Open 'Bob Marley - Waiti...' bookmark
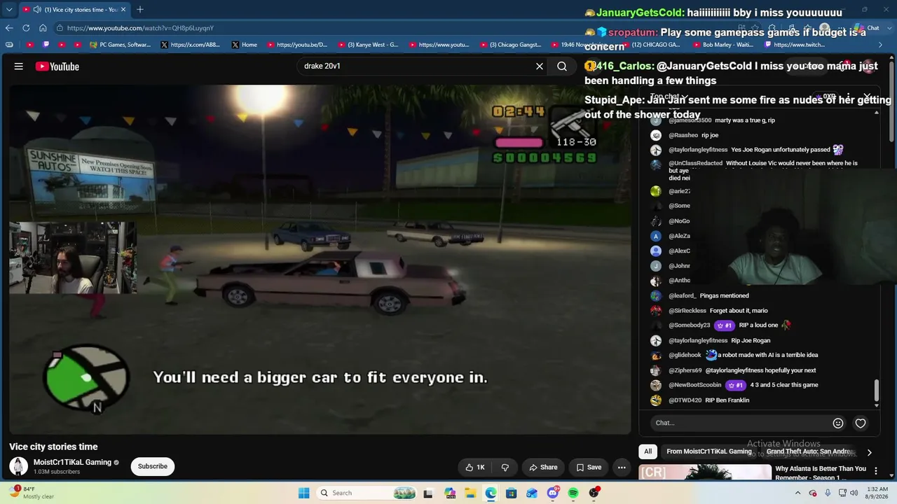 (722, 45)
